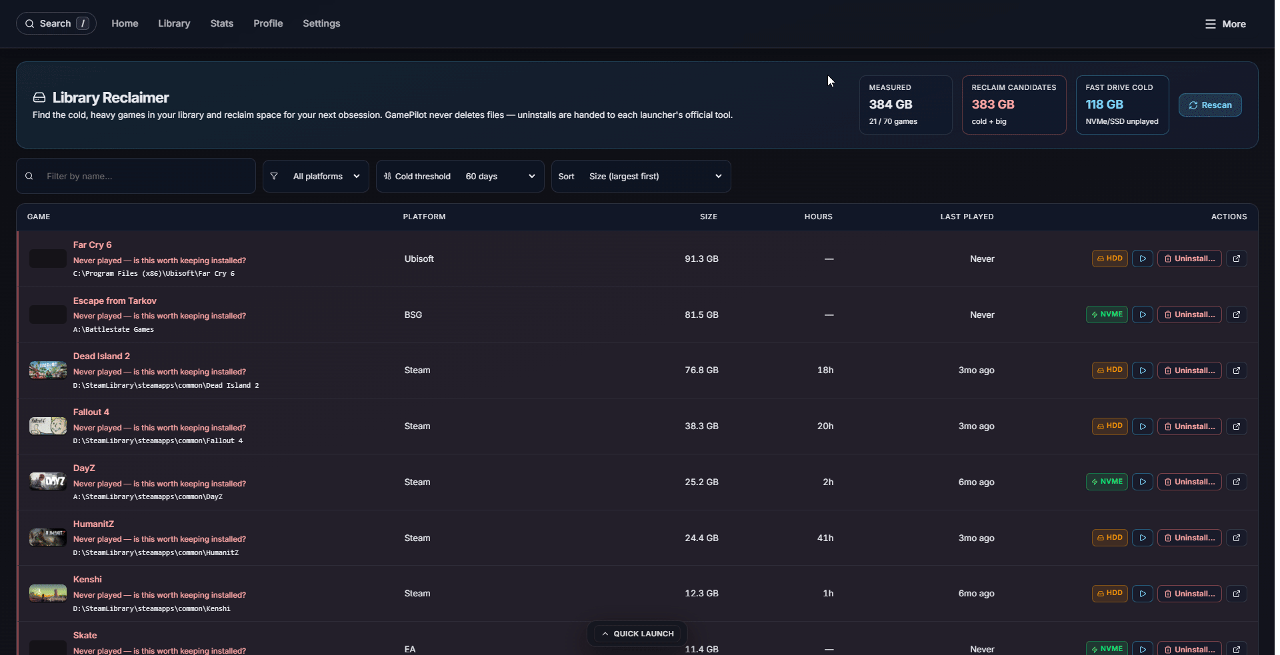This screenshot has height=655, width=1280.
Task: Open external link icon for Fallout 4
Action: click(1236, 426)
